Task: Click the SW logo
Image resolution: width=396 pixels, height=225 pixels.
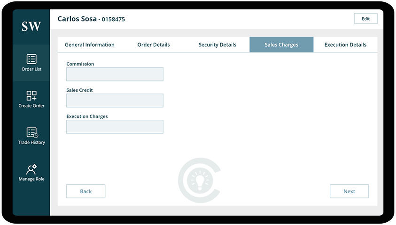Action: [x=31, y=26]
